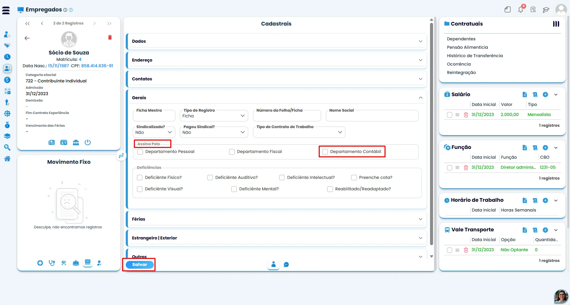This screenshot has height=305, width=570.
Task: Open Tipo de Contrato de Trabalho dropdown
Action: [x=299, y=132]
